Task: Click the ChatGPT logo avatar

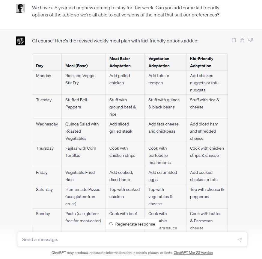Action: pyautogui.click(x=20, y=41)
